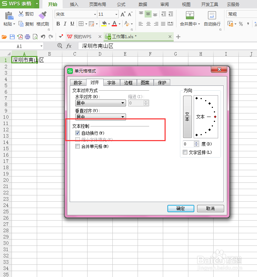Open the font name dropdown 宋体
This screenshot has width=257, height=277.
(95, 14)
